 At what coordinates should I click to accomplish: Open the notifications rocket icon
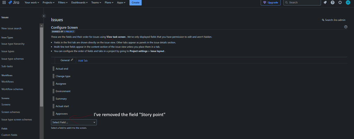pyautogui.click(x=325, y=2)
